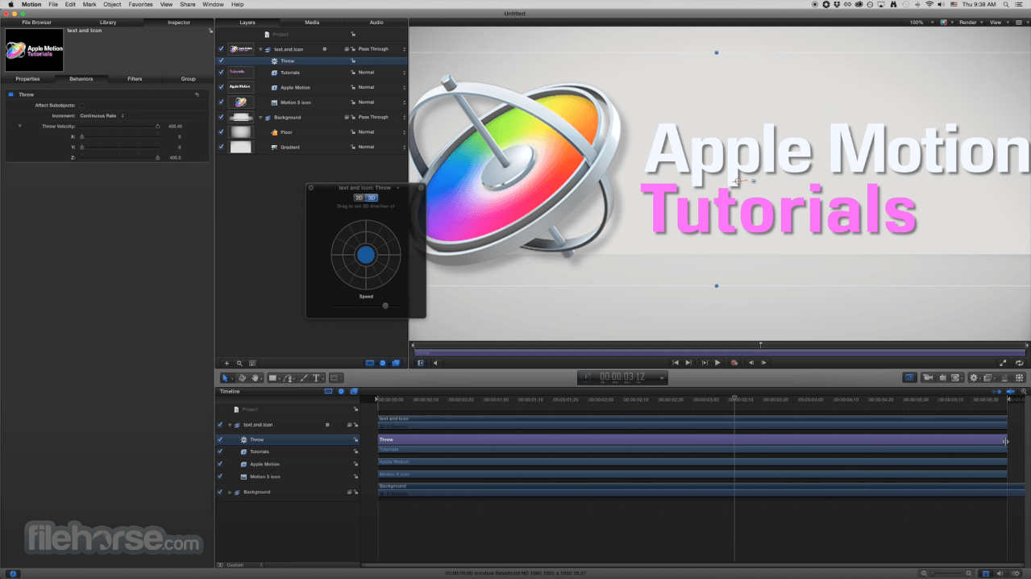The height and width of the screenshot is (579, 1031).
Task: Switch to the Audio tab
Action: pyautogui.click(x=376, y=23)
